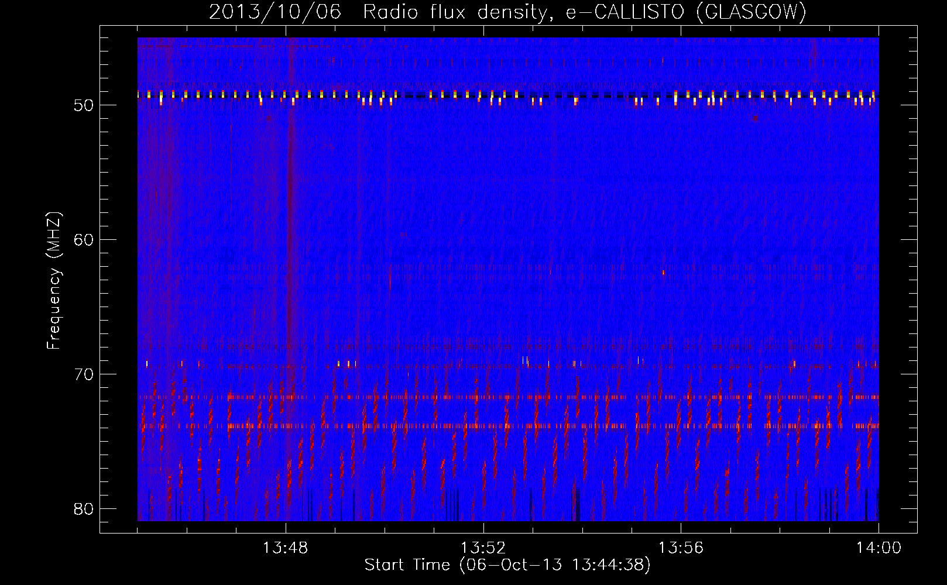Screen dimensions: 947x585
Task: Select the 14:00 time tick label
Action: tap(879, 548)
